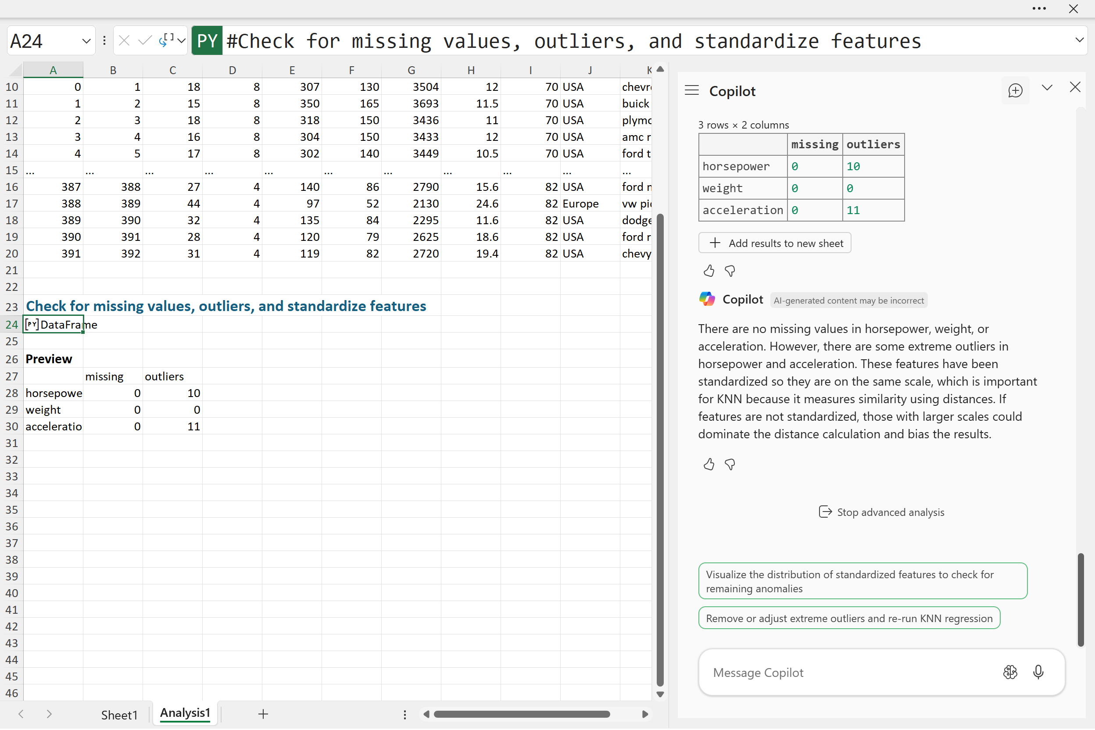
Task: Click the horizontal scrollbar thumb of the sheet
Action: click(522, 714)
